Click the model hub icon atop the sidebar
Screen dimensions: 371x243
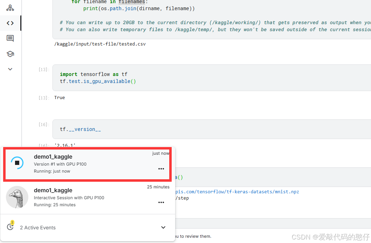10,7
